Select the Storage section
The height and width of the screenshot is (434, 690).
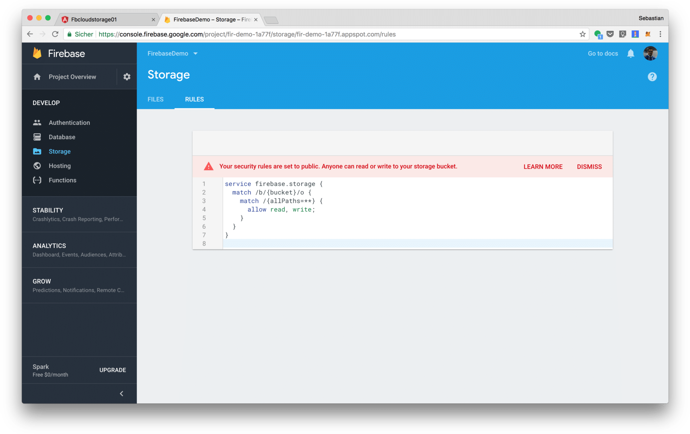tap(59, 151)
